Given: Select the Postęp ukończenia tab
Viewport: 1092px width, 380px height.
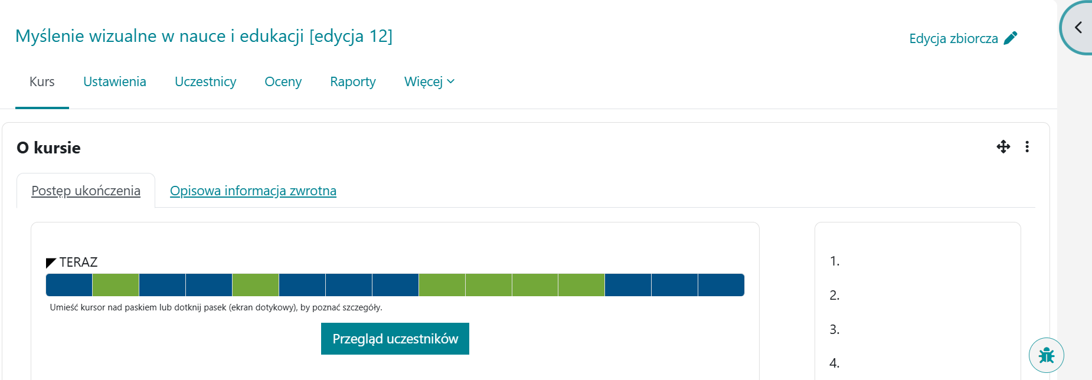Looking at the screenshot, I should point(86,191).
